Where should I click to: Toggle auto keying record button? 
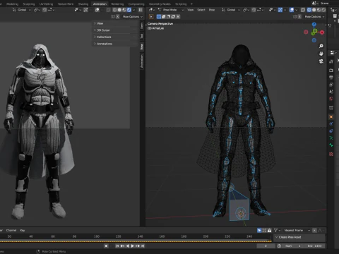coord(106,246)
